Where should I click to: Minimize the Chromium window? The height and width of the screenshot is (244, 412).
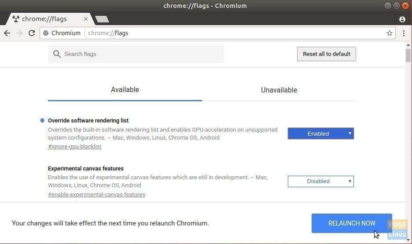point(387,6)
